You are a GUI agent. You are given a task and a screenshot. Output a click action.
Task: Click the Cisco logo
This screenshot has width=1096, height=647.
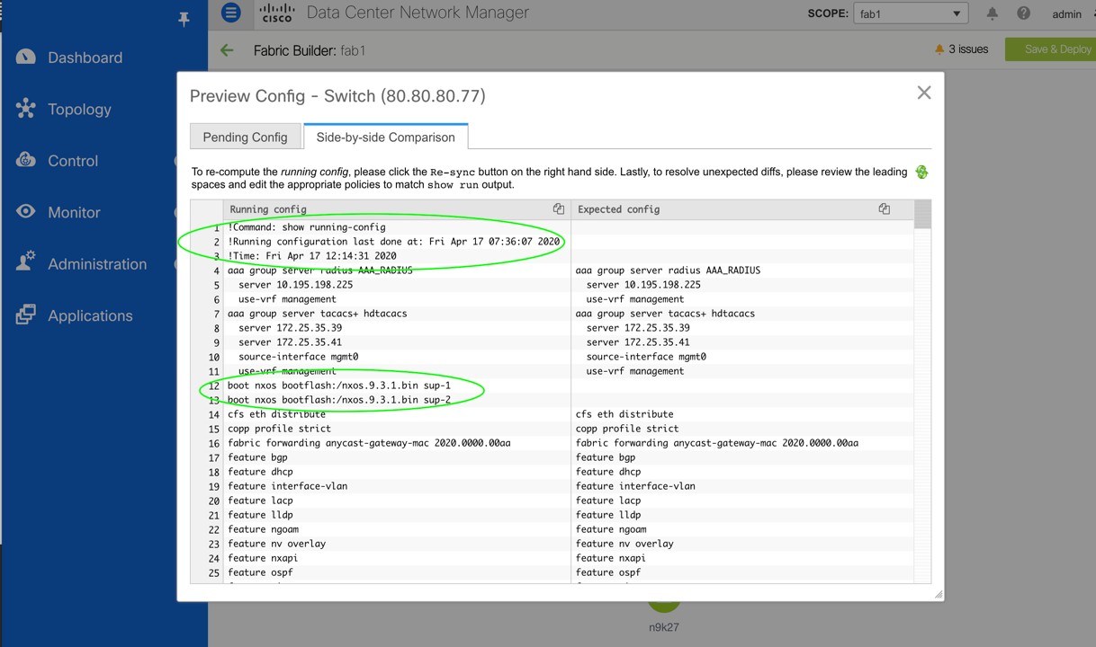pos(277,13)
